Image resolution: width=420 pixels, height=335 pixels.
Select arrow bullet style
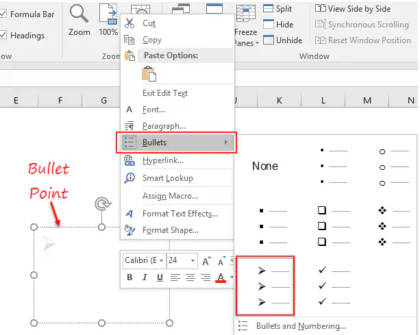click(265, 286)
